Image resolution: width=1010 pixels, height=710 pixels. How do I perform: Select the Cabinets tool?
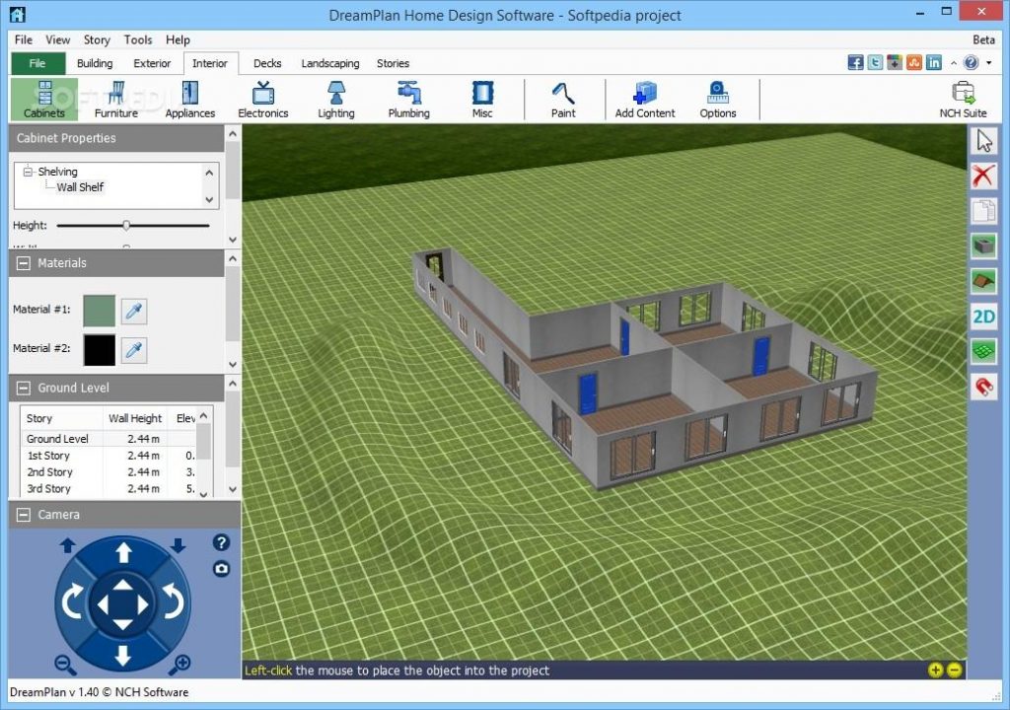[x=43, y=99]
